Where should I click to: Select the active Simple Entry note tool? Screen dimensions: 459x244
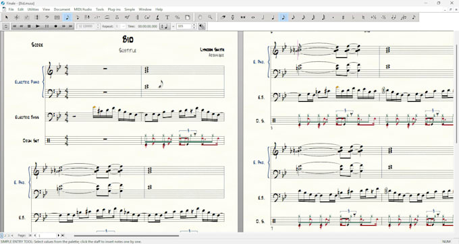pos(67,18)
